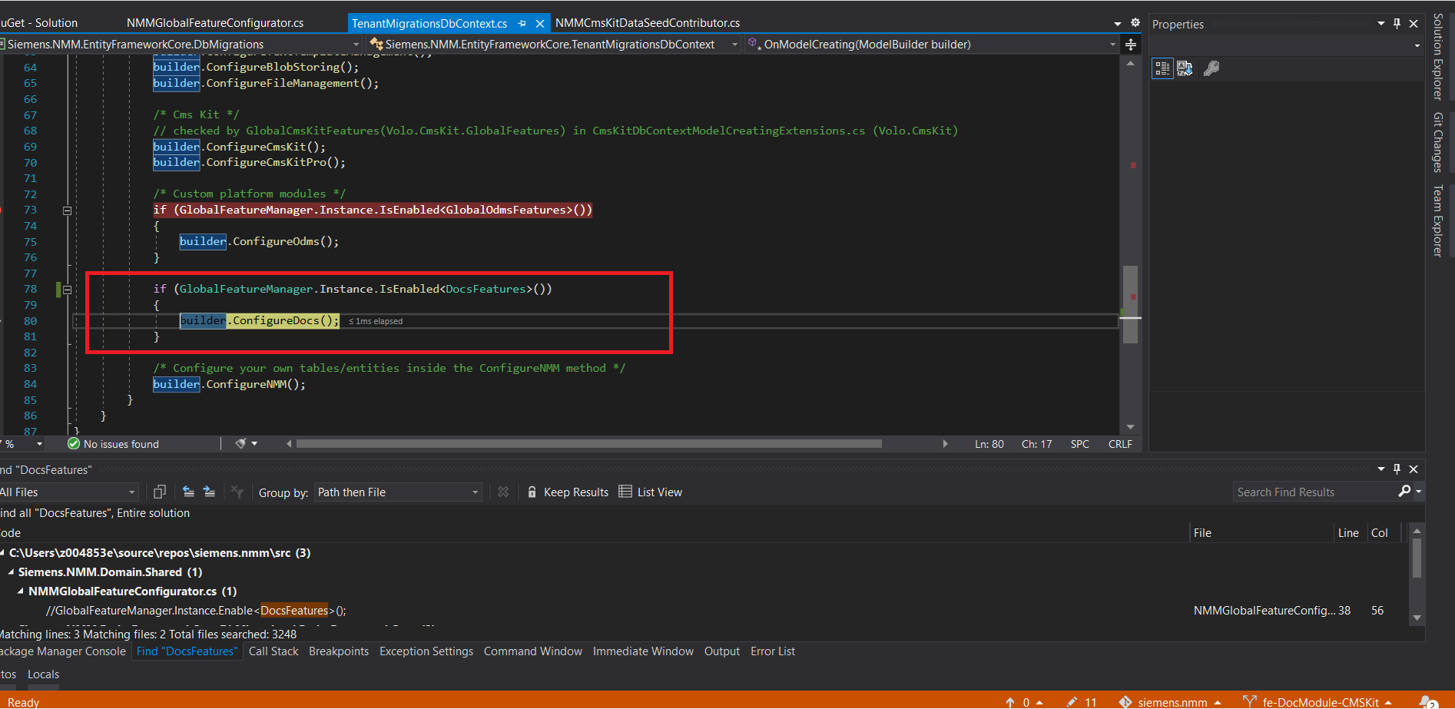Viewport: 1455px width, 709px height.
Task: Click the siemens.nmm repository button
Action: coord(1172,702)
